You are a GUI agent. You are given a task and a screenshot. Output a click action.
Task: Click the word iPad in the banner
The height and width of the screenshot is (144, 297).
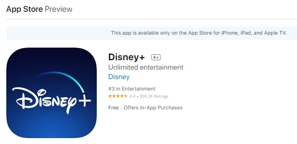pos(246,33)
